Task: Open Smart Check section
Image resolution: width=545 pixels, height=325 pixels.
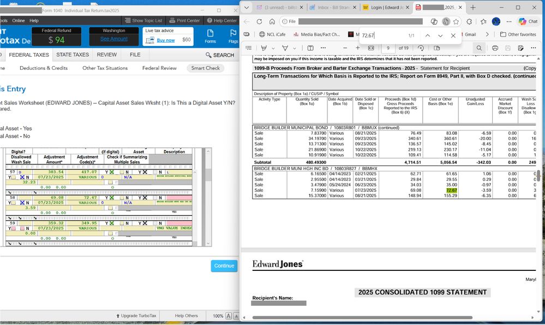Action: 206,68
